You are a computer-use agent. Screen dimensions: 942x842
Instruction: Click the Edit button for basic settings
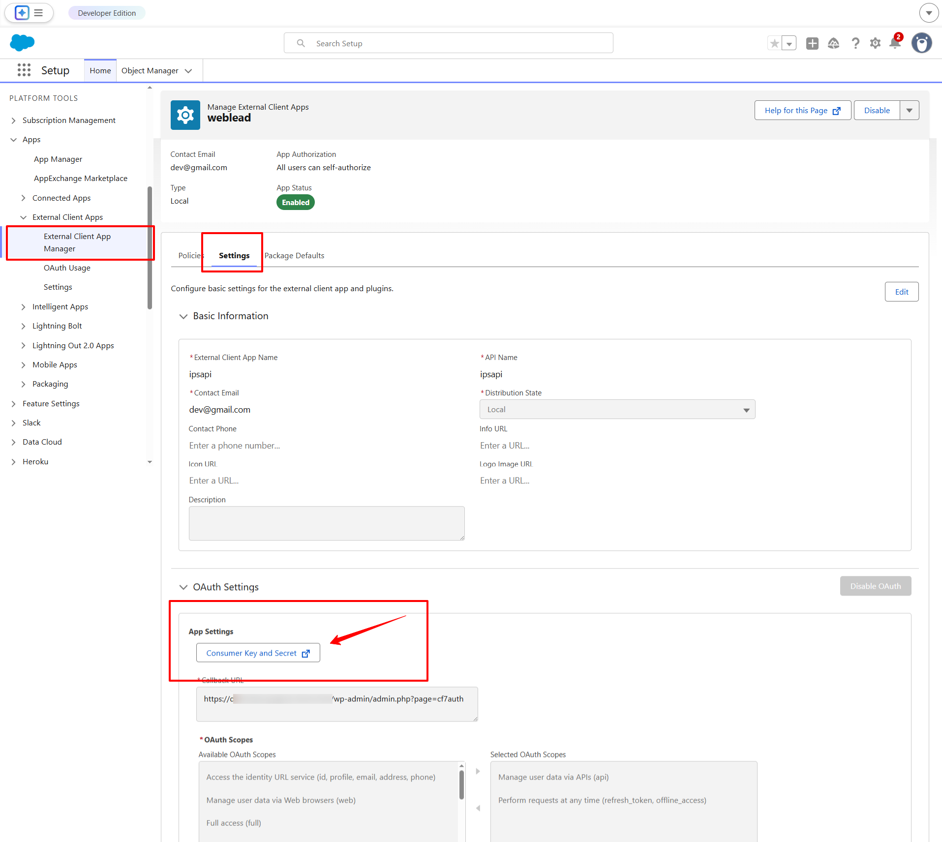pos(901,292)
